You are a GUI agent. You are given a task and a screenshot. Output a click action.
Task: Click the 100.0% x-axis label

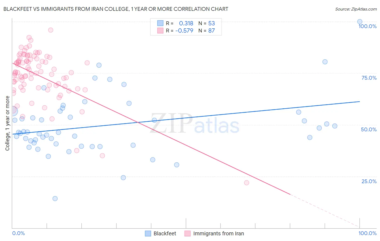[x=368, y=233]
